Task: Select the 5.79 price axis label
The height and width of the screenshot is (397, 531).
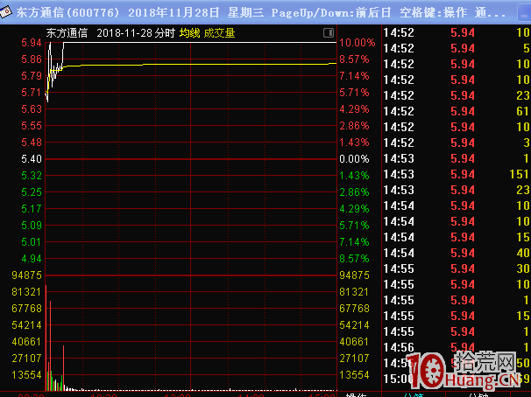Action: 32,76
